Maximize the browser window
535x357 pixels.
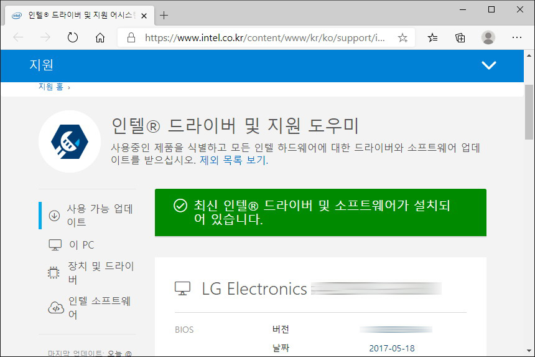point(491,9)
